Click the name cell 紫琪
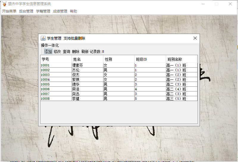This screenshot has height=162, width=238. point(87,80)
